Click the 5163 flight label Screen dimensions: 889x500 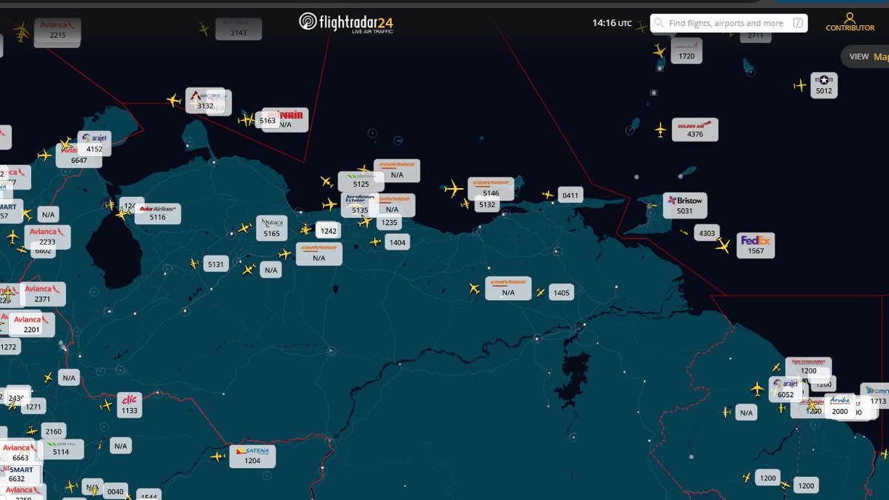267,120
